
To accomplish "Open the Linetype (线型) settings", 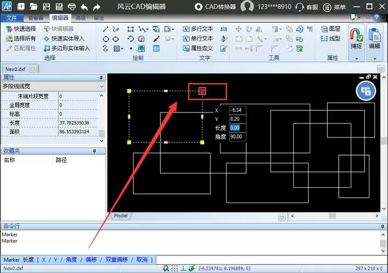I will coord(331,39).
